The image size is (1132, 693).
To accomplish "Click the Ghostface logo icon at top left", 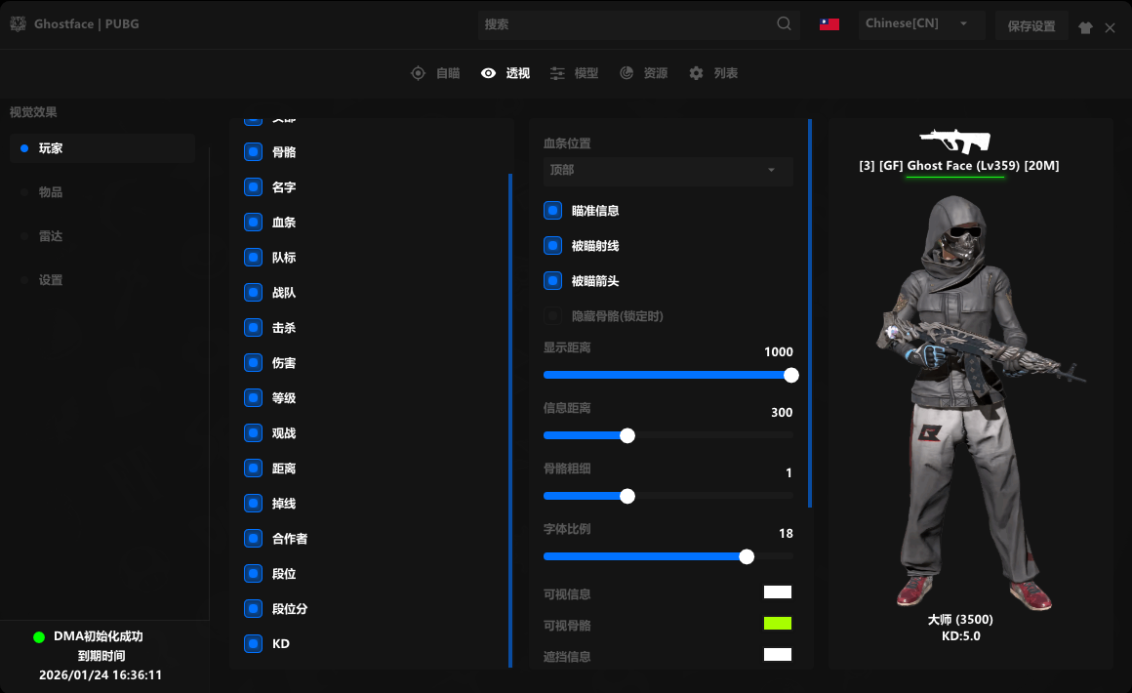I will tap(18, 24).
